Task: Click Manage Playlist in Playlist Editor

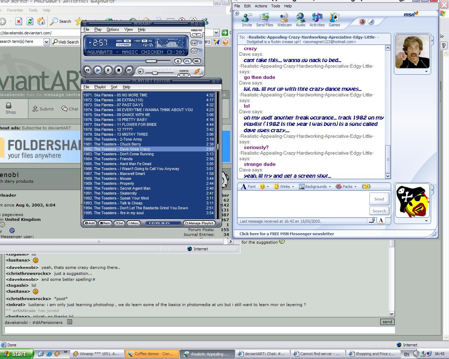Action: tap(199, 223)
